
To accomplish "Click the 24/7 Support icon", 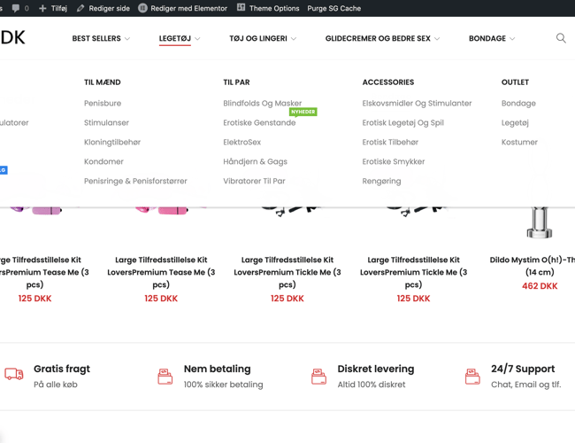I will pos(472,377).
